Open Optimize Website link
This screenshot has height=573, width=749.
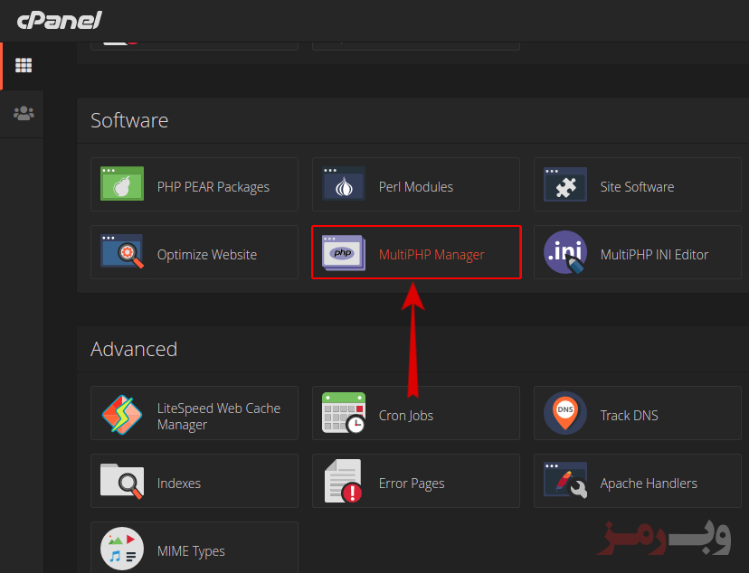point(207,255)
